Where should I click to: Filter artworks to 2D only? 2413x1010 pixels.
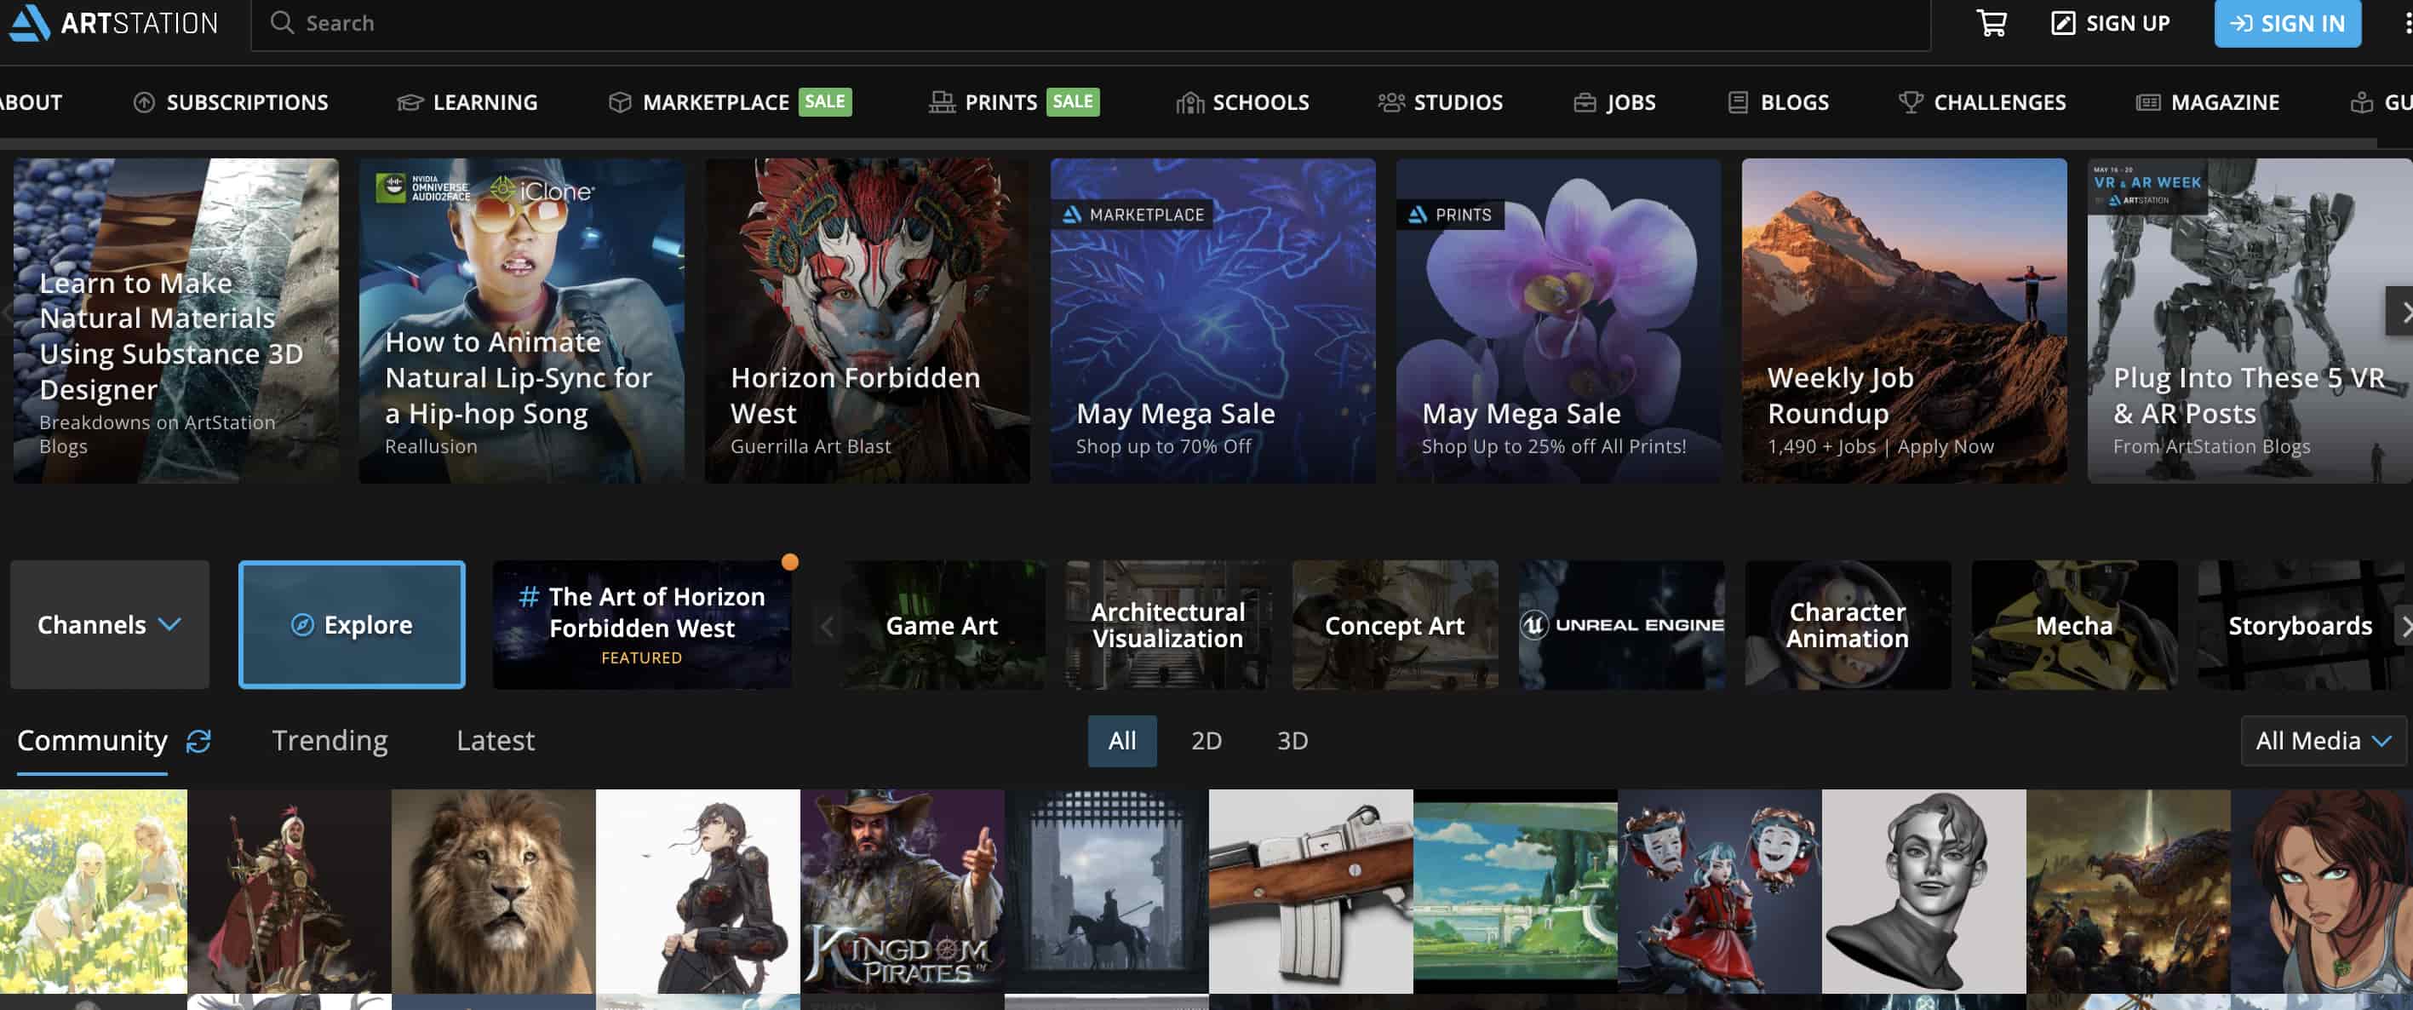click(x=1206, y=740)
